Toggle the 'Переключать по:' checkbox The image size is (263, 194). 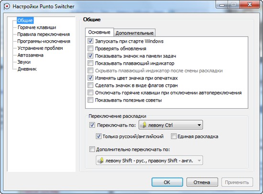92,125
